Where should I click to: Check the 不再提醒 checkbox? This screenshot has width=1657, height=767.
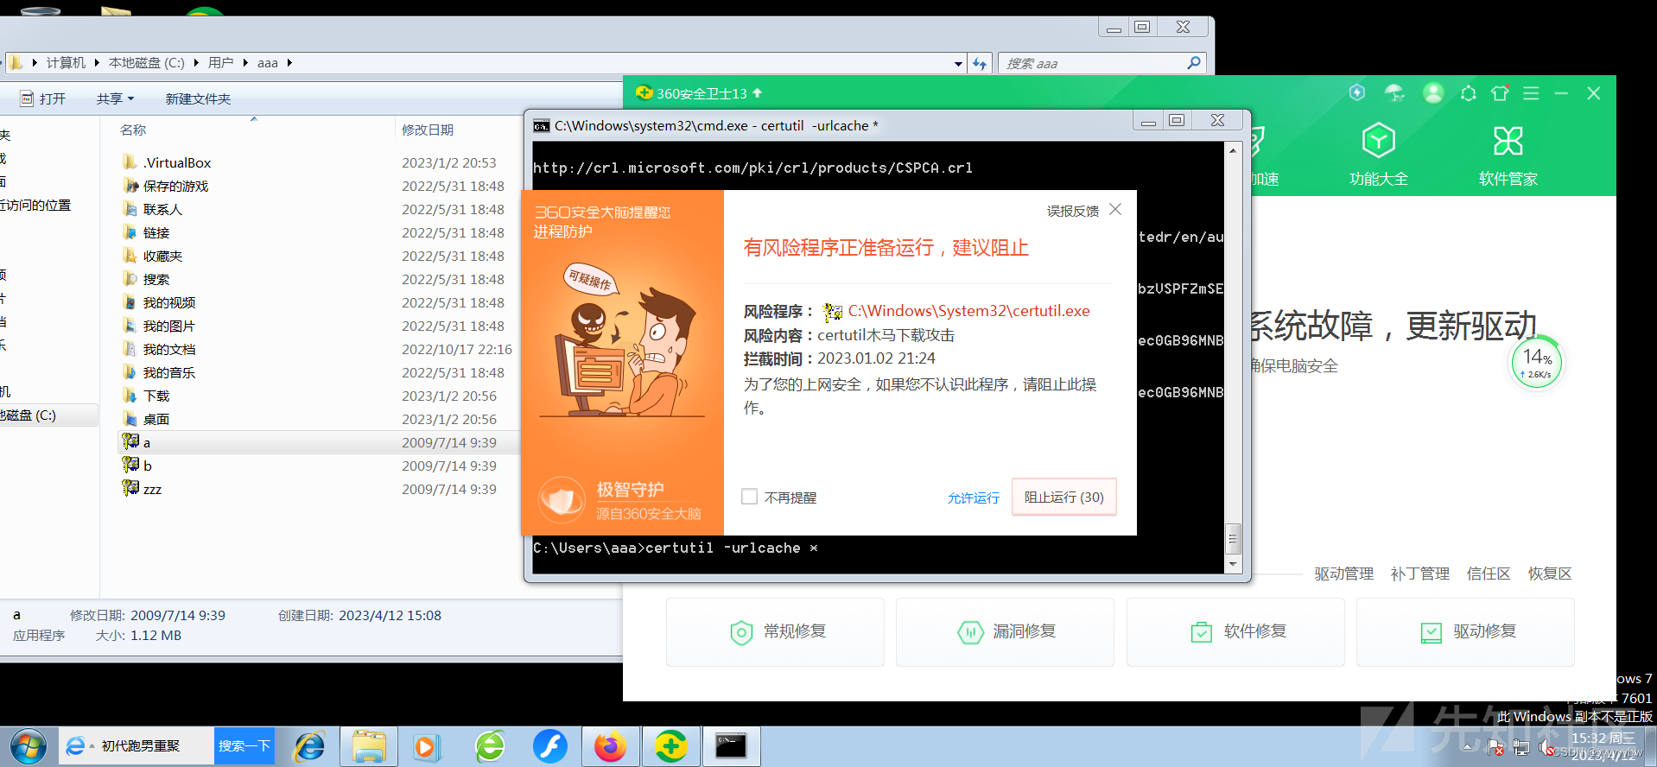749,497
